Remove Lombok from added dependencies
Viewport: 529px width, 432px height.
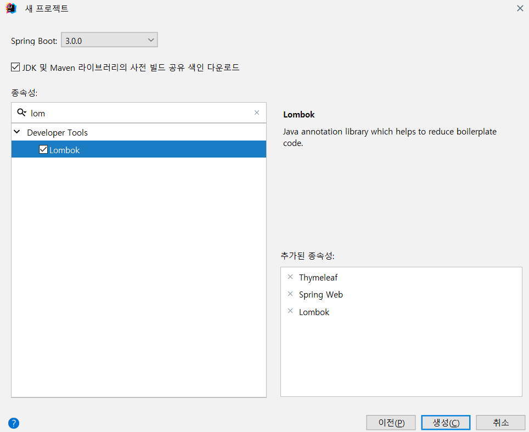click(290, 311)
